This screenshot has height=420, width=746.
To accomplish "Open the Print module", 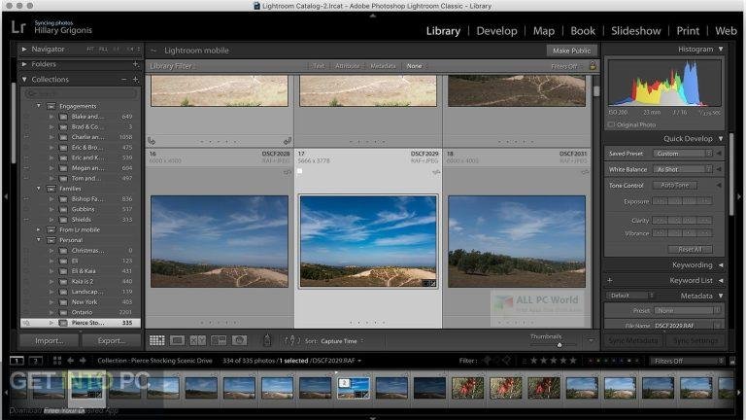I will (x=688, y=31).
